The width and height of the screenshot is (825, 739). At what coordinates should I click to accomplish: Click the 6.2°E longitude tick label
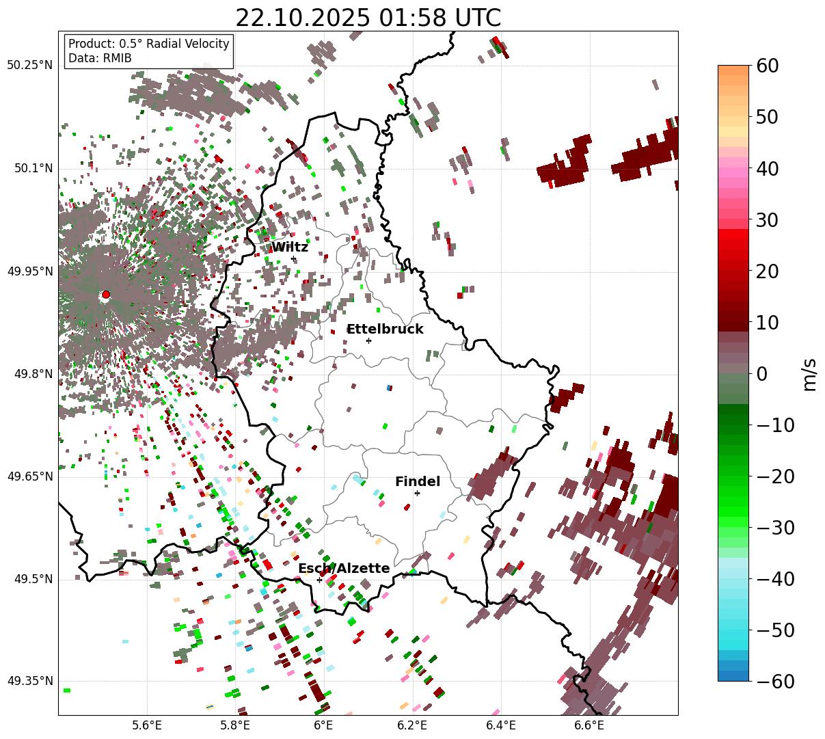pos(412,725)
